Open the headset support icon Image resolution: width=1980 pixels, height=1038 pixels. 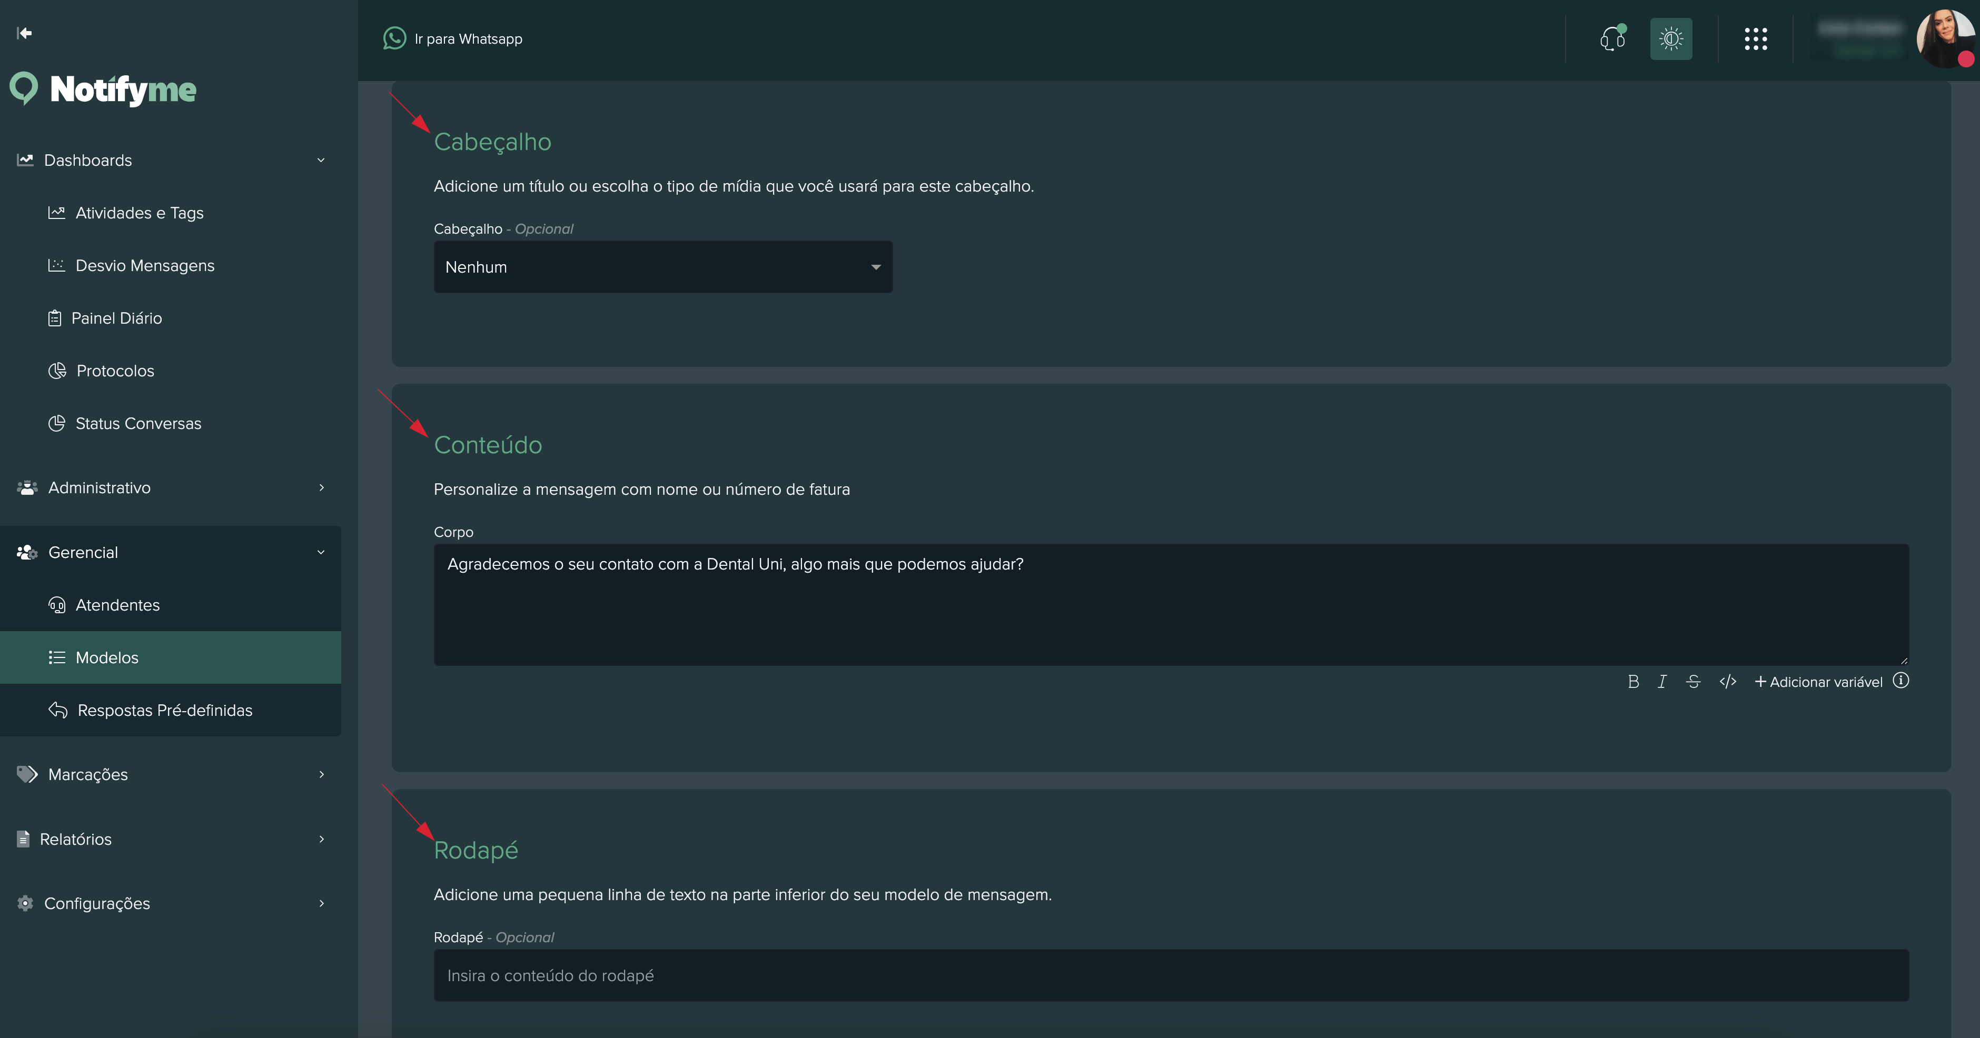coord(1612,38)
